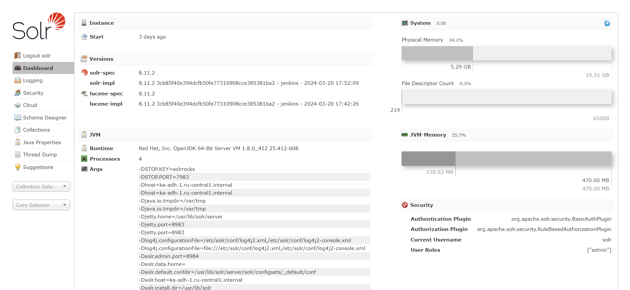Click the Start clock icon
This screenshot has width=630, height=290.
coord(84,37)
